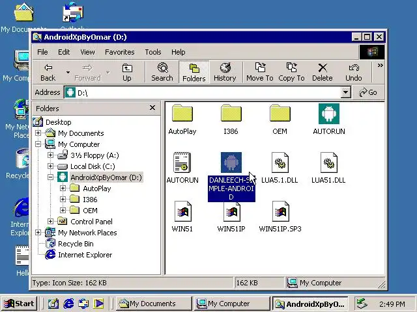Select the AUTORUN setup information file
This screenshot has height=312, width=417.
click(x=182, y=168)
